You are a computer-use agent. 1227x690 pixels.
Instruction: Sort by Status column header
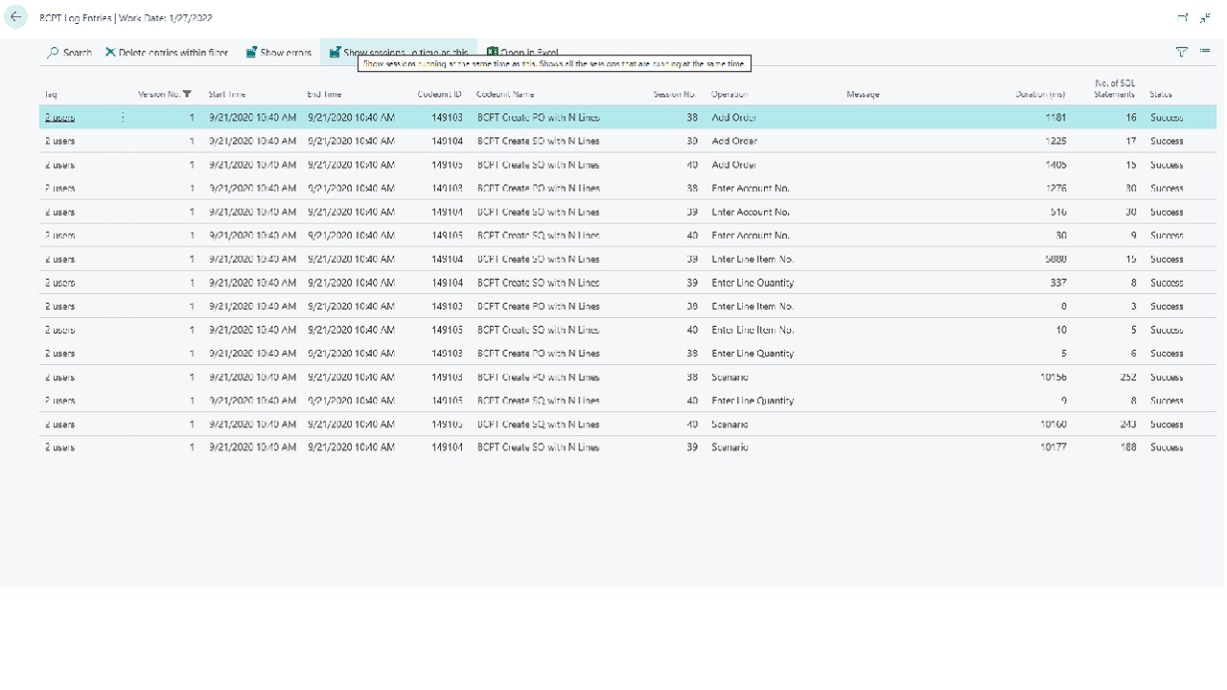coord(1161,94)
